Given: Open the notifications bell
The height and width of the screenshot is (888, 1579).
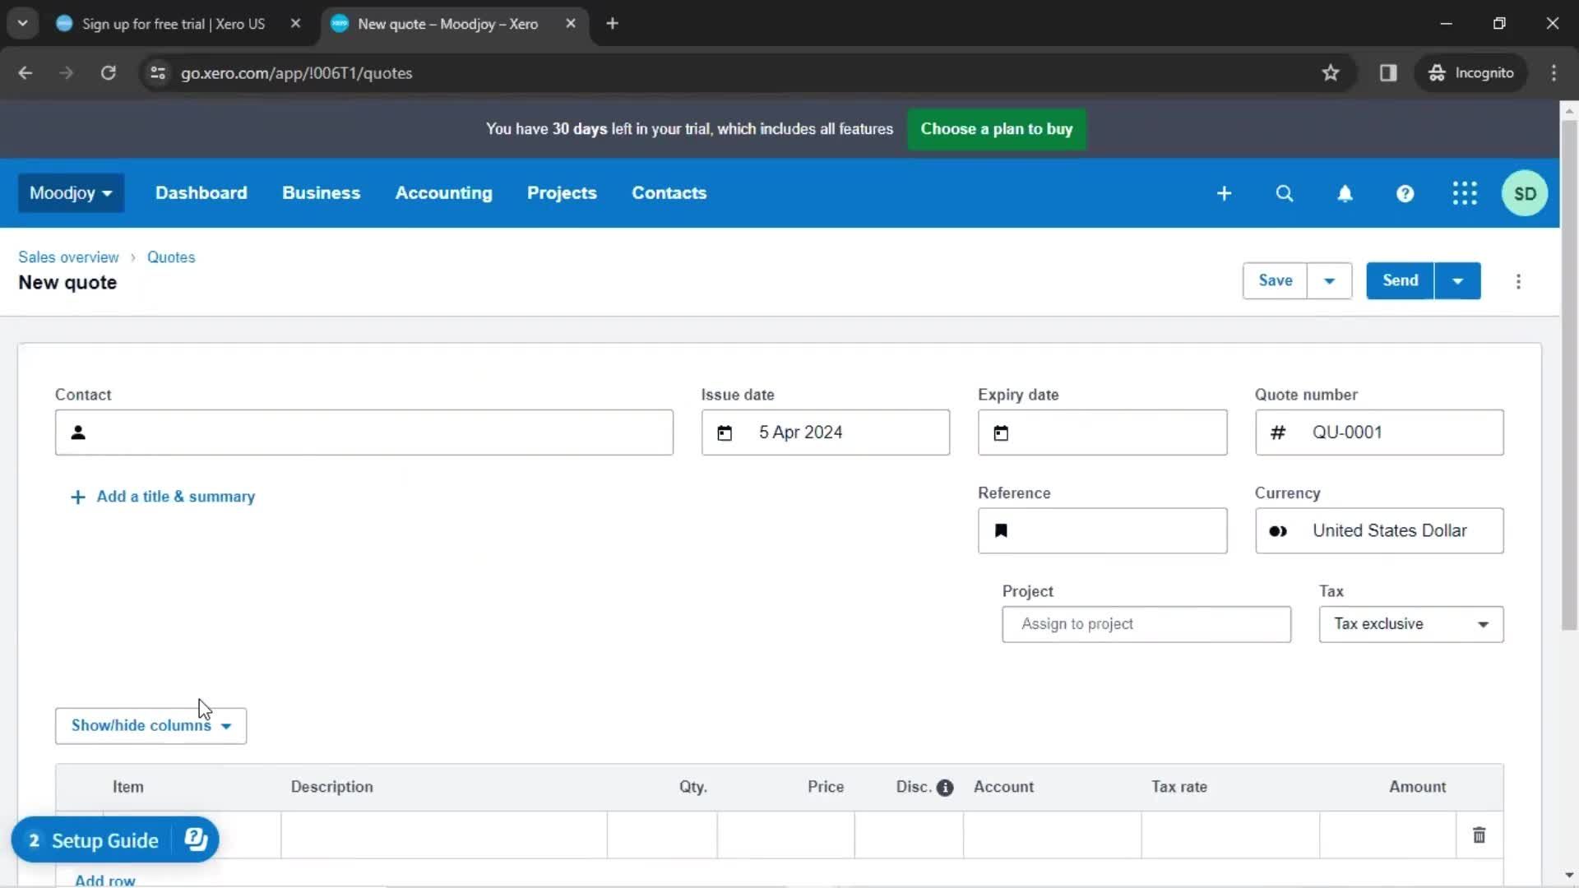Looking at the screenshot, I should point(1345,193).
